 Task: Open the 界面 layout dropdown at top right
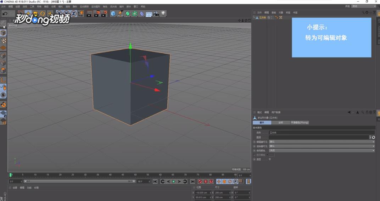point(364,6)
